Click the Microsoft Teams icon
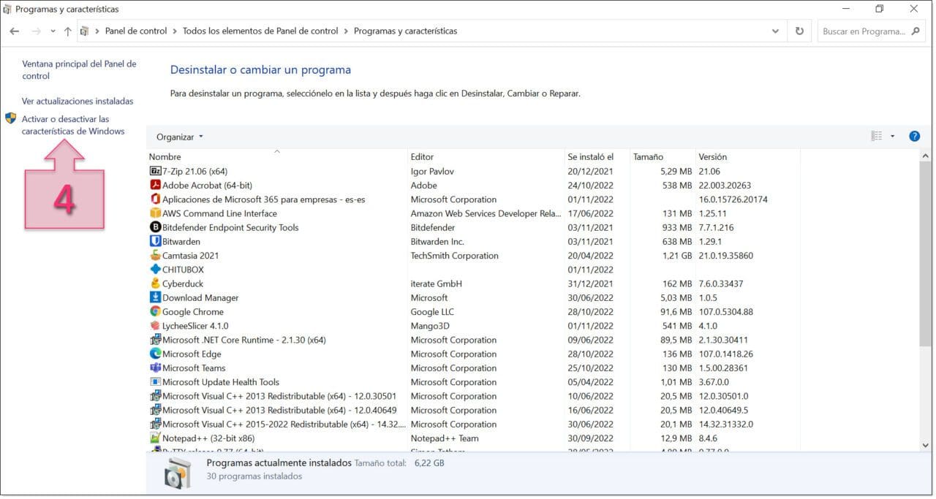This screenshot has height=499, width=936. (x=155, y=367)
